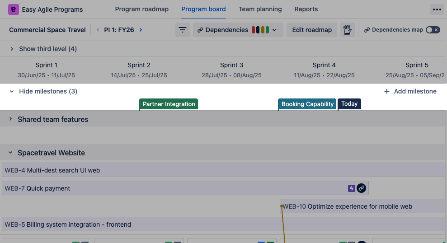Open the Team planning tab
This screenshot has height=243, width=447.
point(260,9)
